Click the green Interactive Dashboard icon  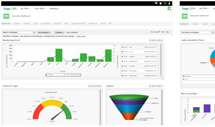point(6,16)
